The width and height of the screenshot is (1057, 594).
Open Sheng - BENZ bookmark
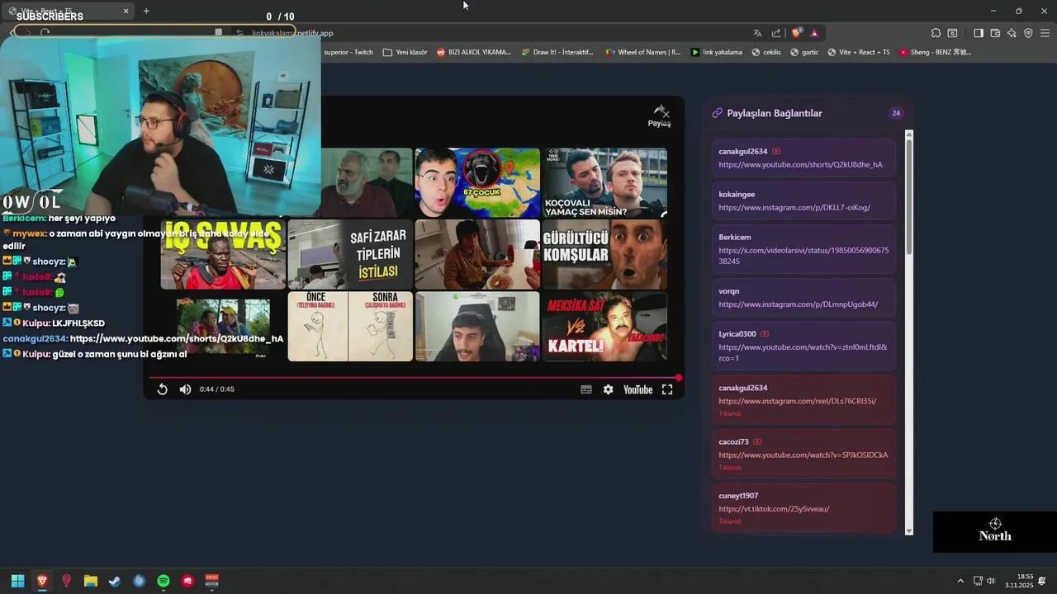tap(935, 52)
